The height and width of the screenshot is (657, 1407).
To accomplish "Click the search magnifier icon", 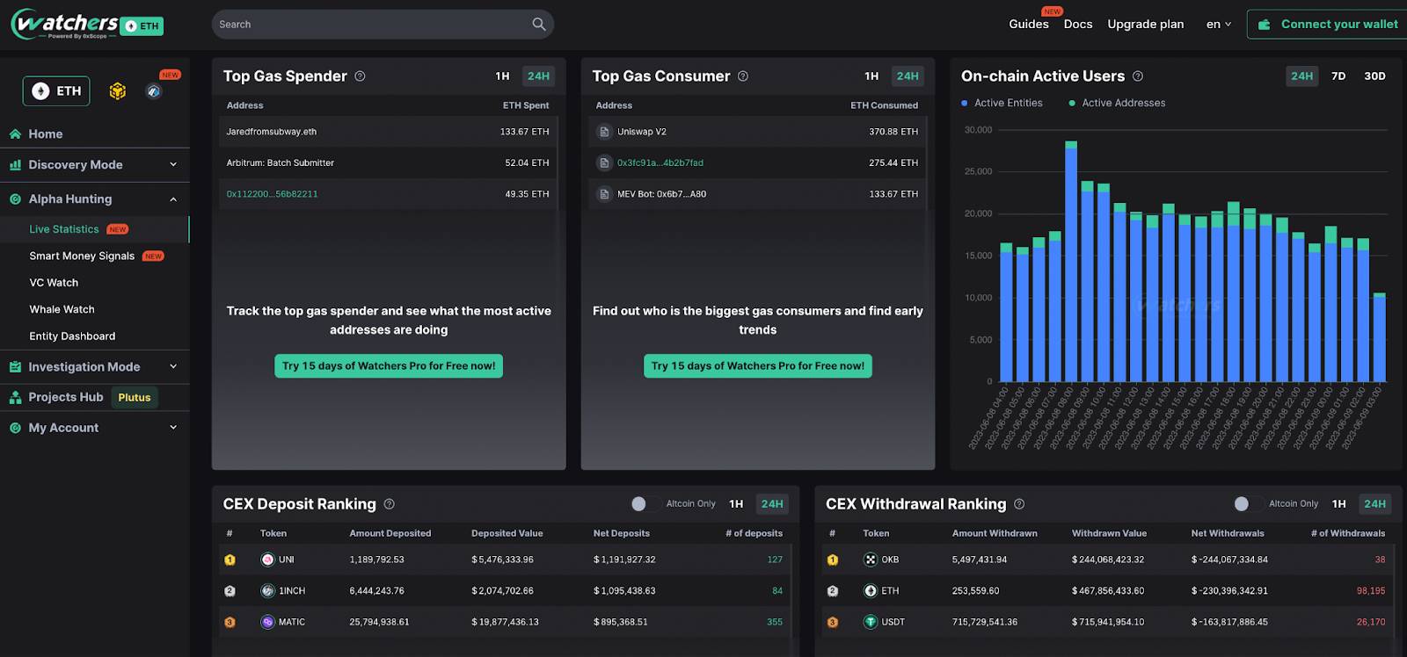I will point(539,25).
